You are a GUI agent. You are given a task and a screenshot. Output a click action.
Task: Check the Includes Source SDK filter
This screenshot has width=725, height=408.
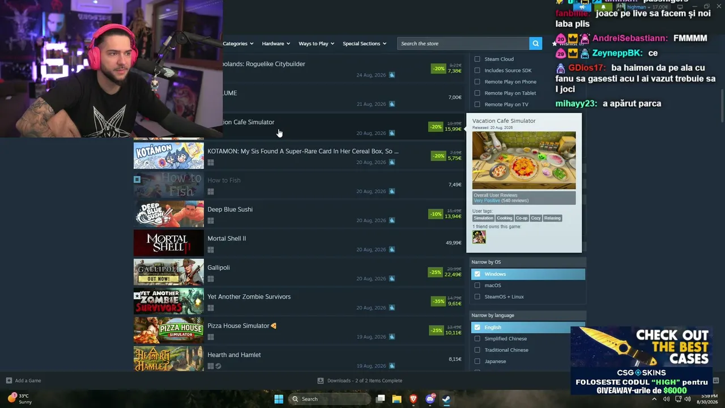click(477, 70)
